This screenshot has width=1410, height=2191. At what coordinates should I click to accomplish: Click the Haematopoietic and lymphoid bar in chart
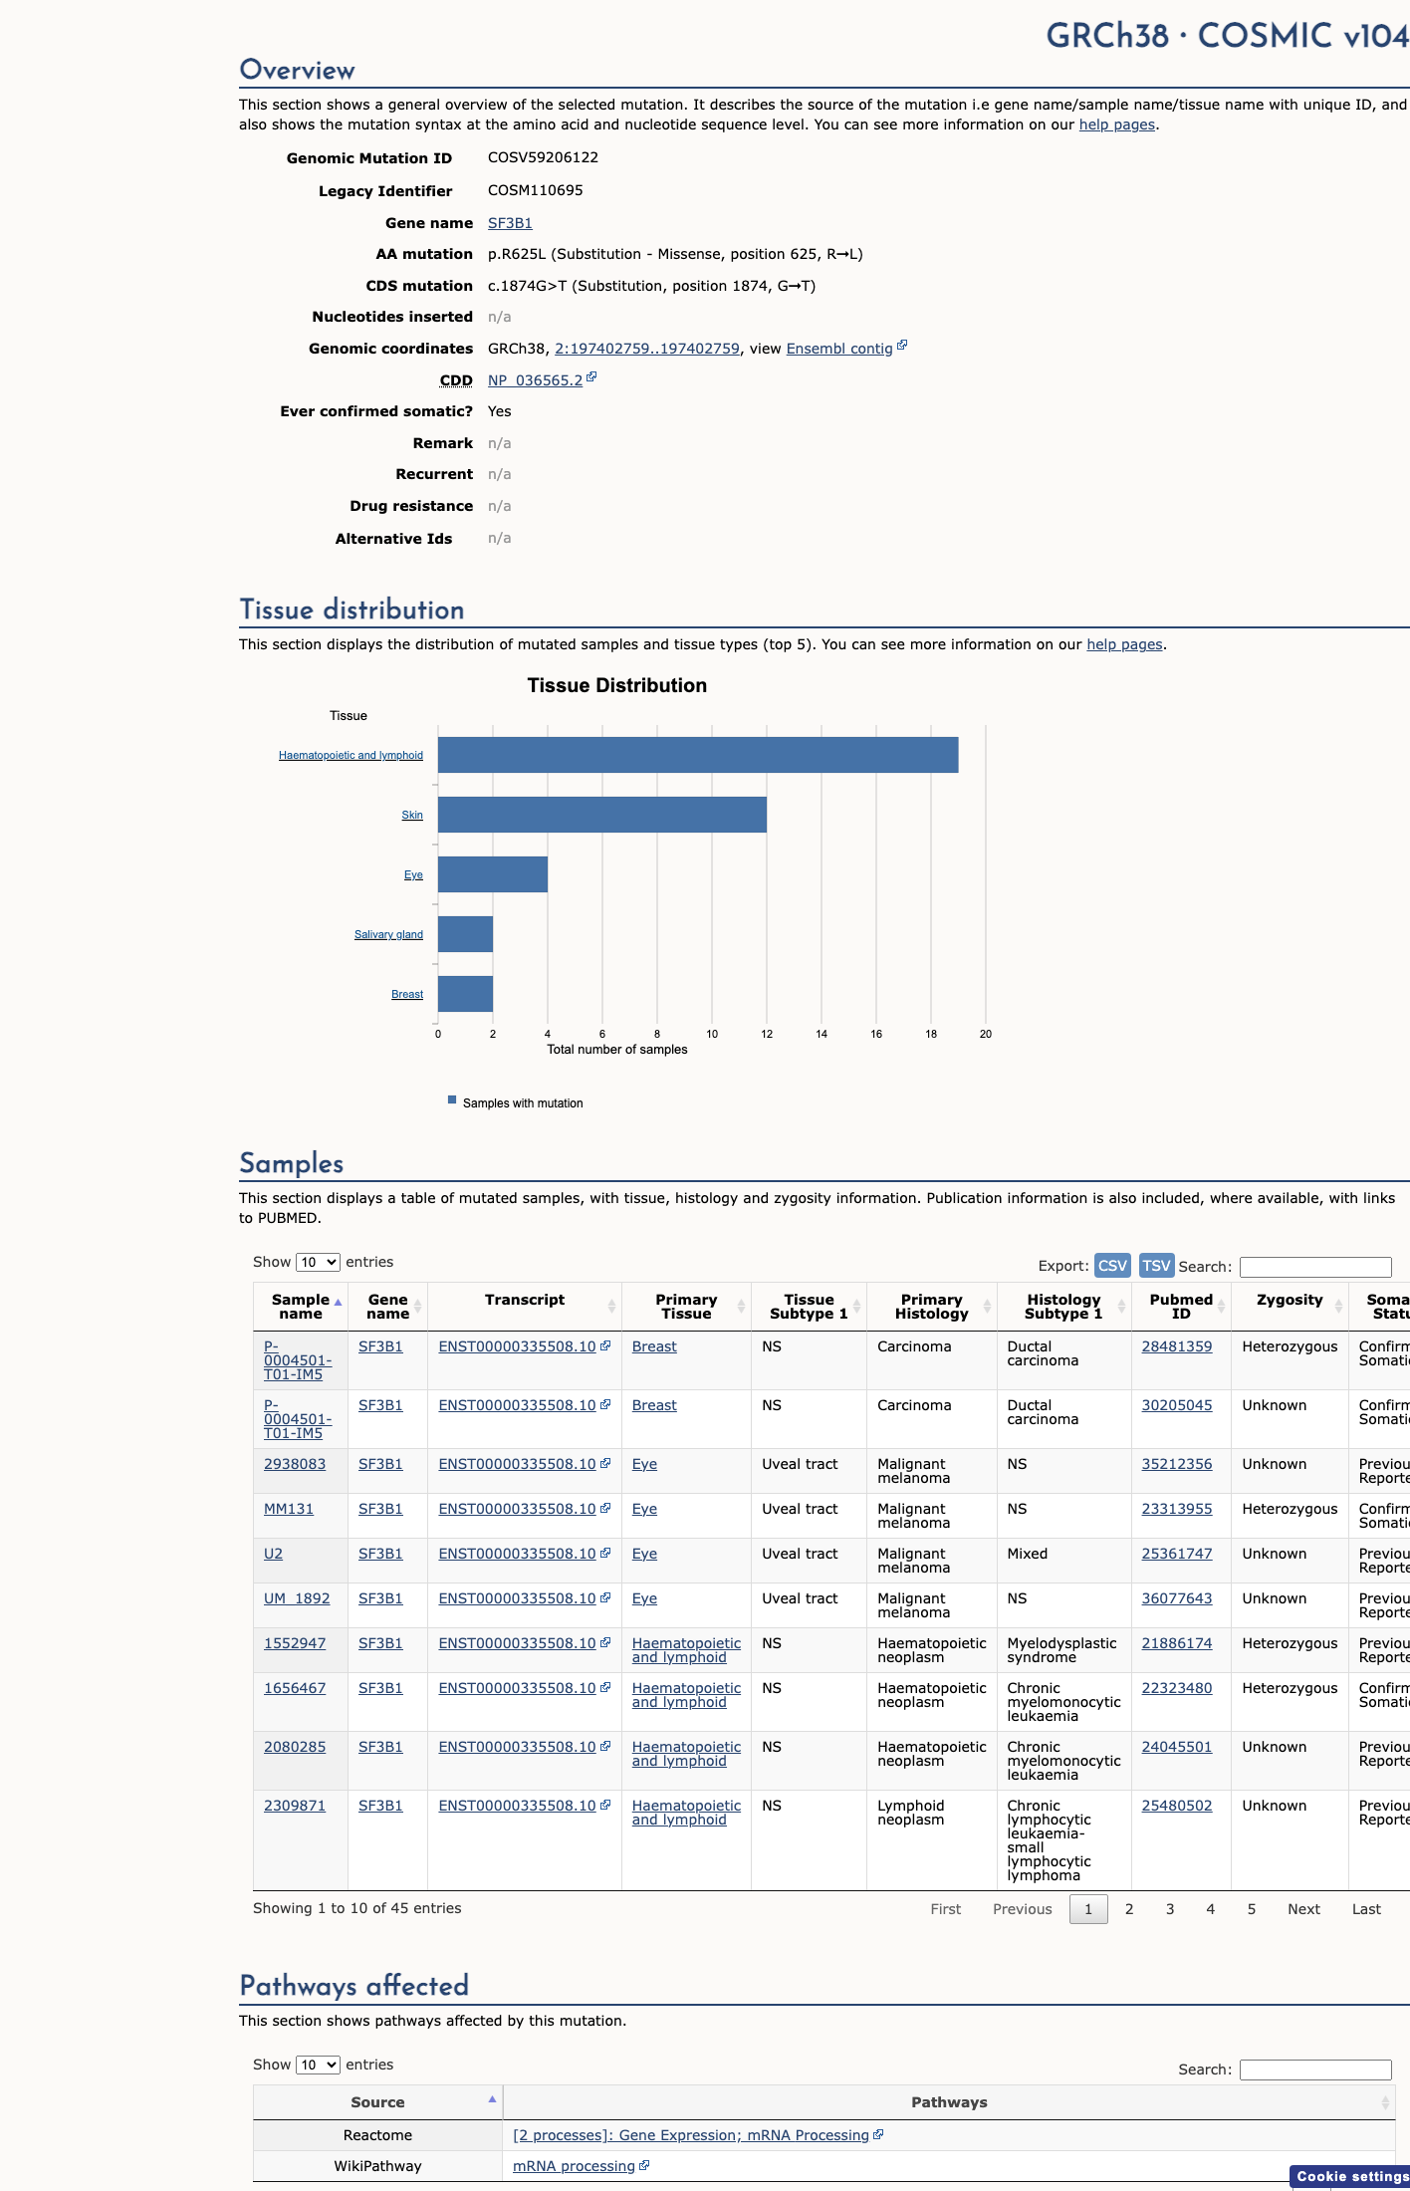[x=698, y=755]
